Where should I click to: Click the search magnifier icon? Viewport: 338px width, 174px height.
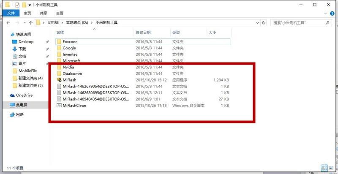click(x=327, y=22)
